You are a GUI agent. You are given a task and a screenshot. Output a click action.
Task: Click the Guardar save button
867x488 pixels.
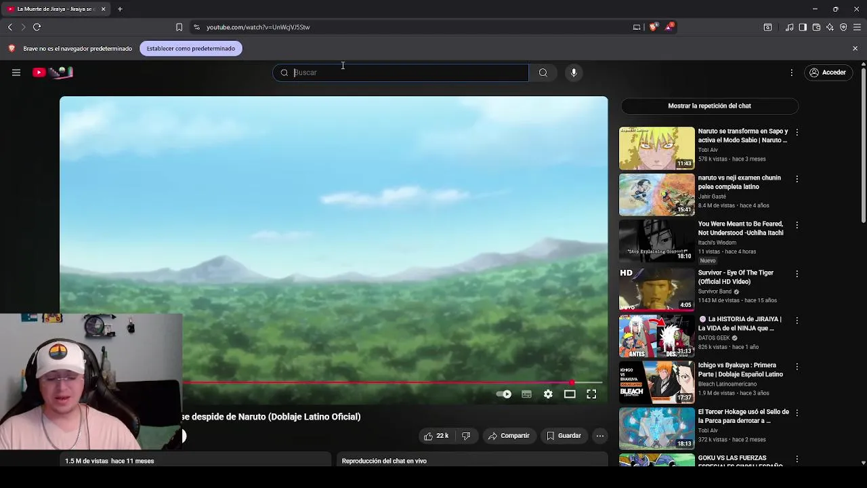point(564,436)
